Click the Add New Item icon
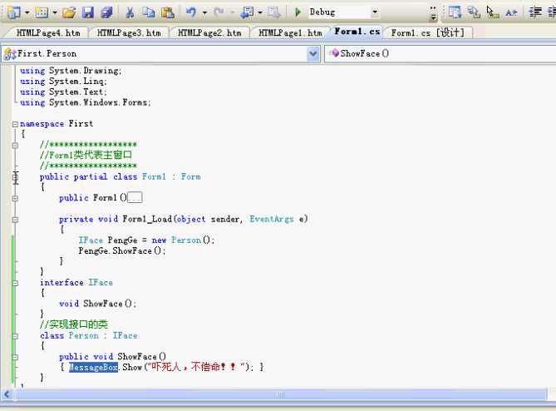Screen dimensions: 556x411 point(42,12)
